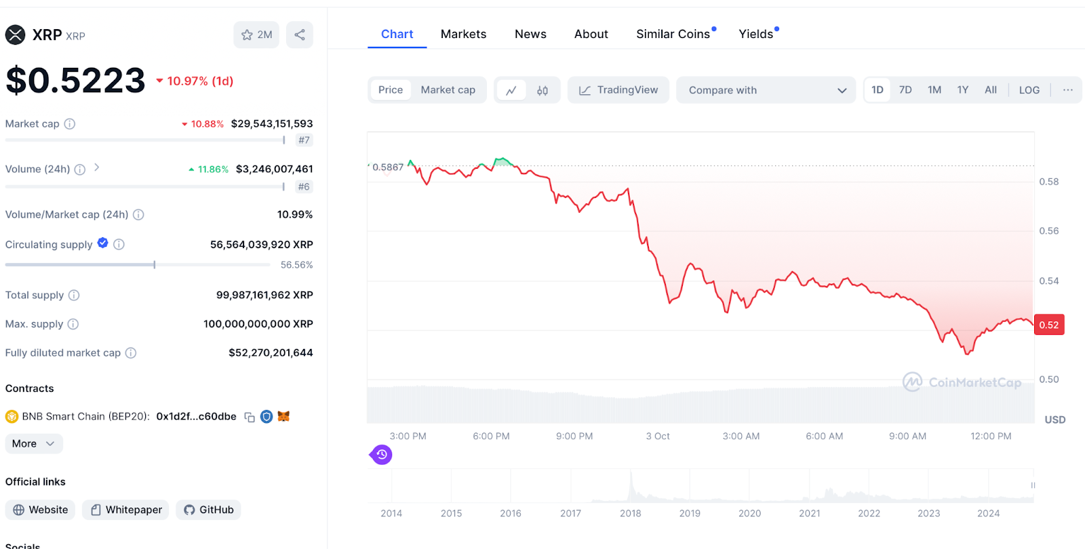The width and height of the screenshot is (1085, 549).
Task: Show Volume (24h) info icon
Action: (x=80, y=169)
